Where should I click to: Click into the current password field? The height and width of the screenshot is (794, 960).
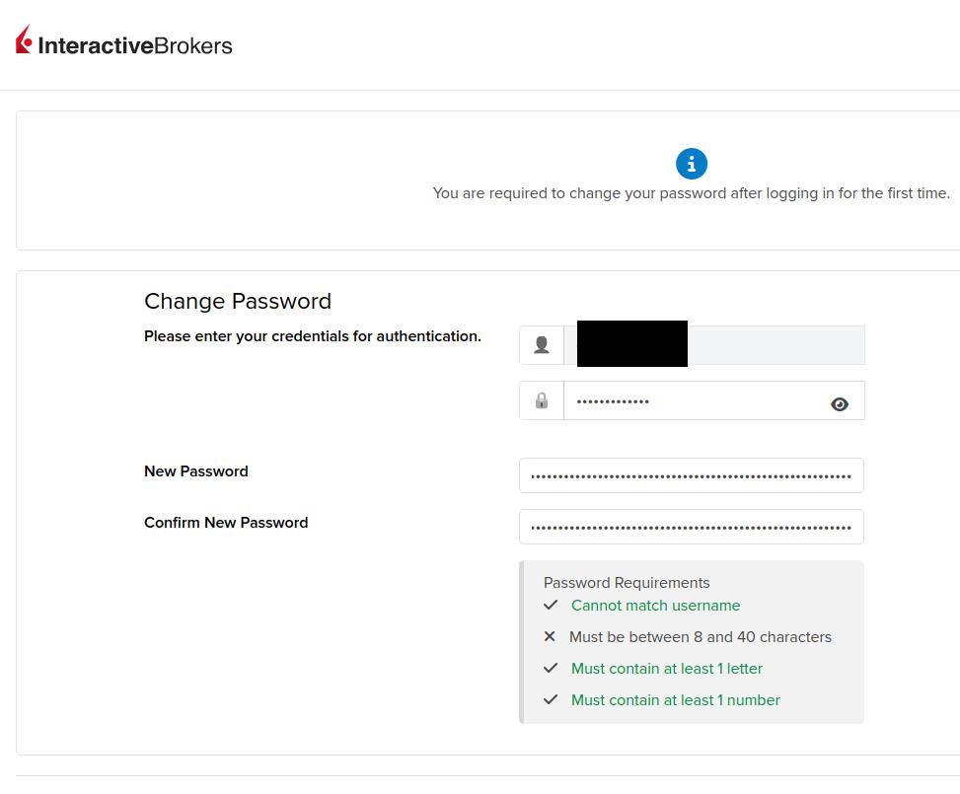(691, 400)
